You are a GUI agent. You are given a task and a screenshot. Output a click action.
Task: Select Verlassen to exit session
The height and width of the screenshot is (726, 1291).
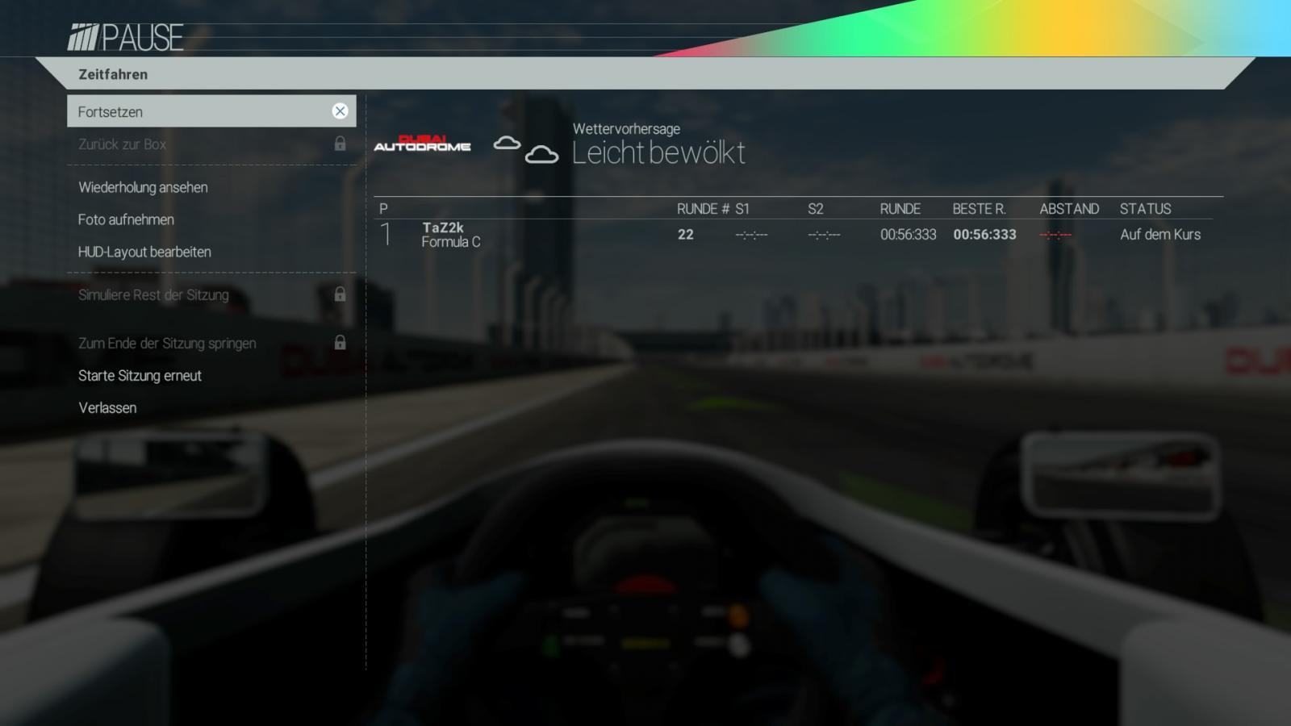point(211,407)
